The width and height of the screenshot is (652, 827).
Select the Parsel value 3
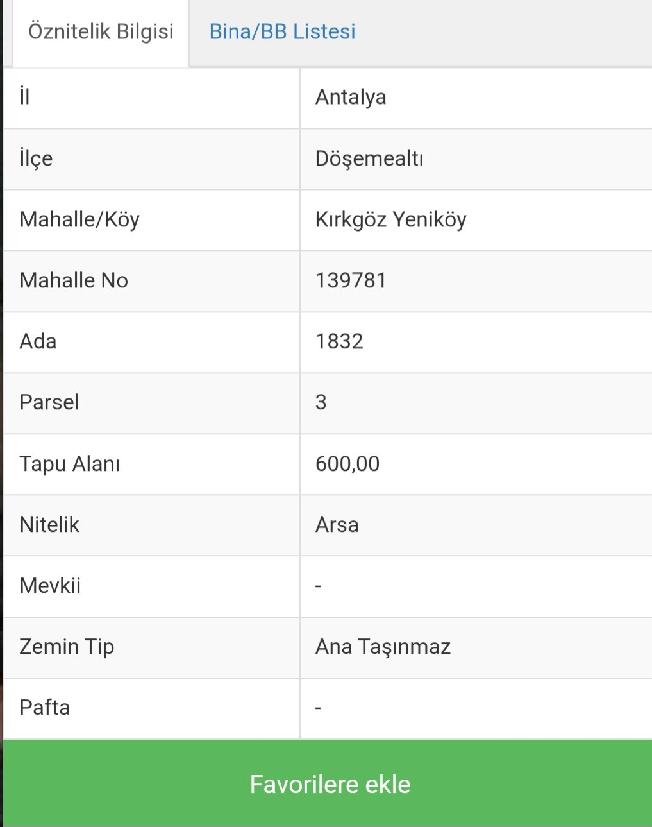321,402
